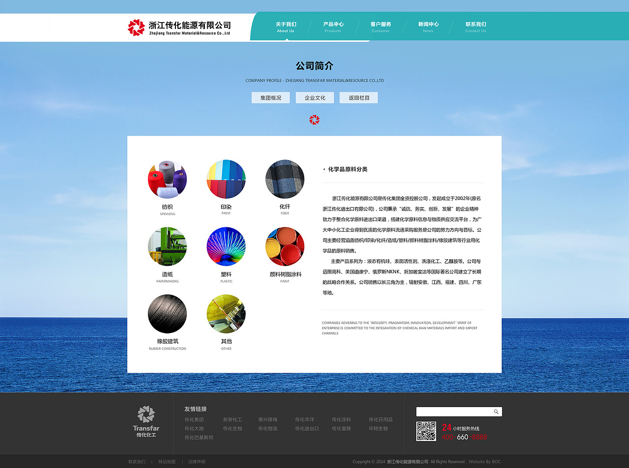629x468 pixels.
Task: Click the 400-660-8888 hotline number
Action: pos(464,437)
